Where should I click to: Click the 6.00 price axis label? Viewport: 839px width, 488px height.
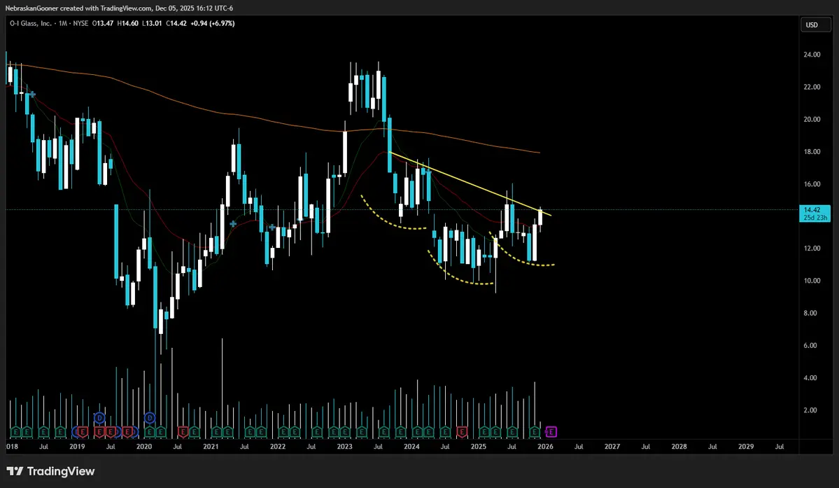tap(810, 345)
